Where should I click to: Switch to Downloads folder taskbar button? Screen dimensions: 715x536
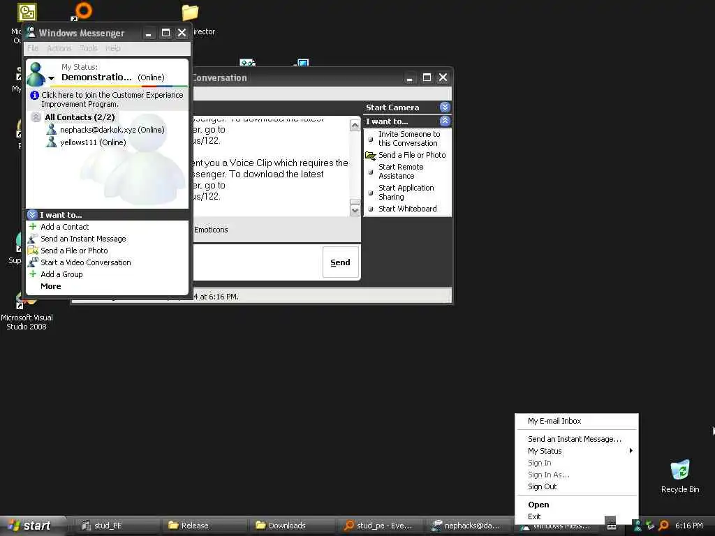point(293,526)
